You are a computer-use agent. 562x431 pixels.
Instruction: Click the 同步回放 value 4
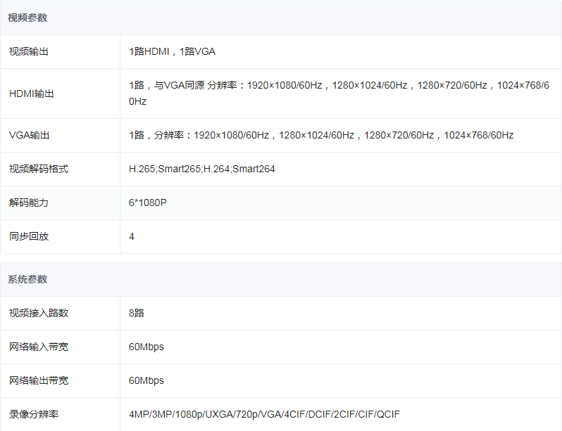coord(132,237)
